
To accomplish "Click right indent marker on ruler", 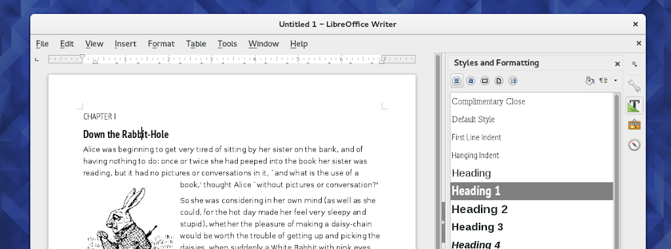I will 382,62.
